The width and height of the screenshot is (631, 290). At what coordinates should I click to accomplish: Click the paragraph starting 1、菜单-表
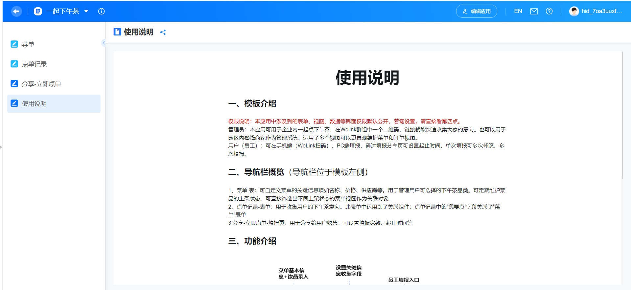(x=367, y=194)
